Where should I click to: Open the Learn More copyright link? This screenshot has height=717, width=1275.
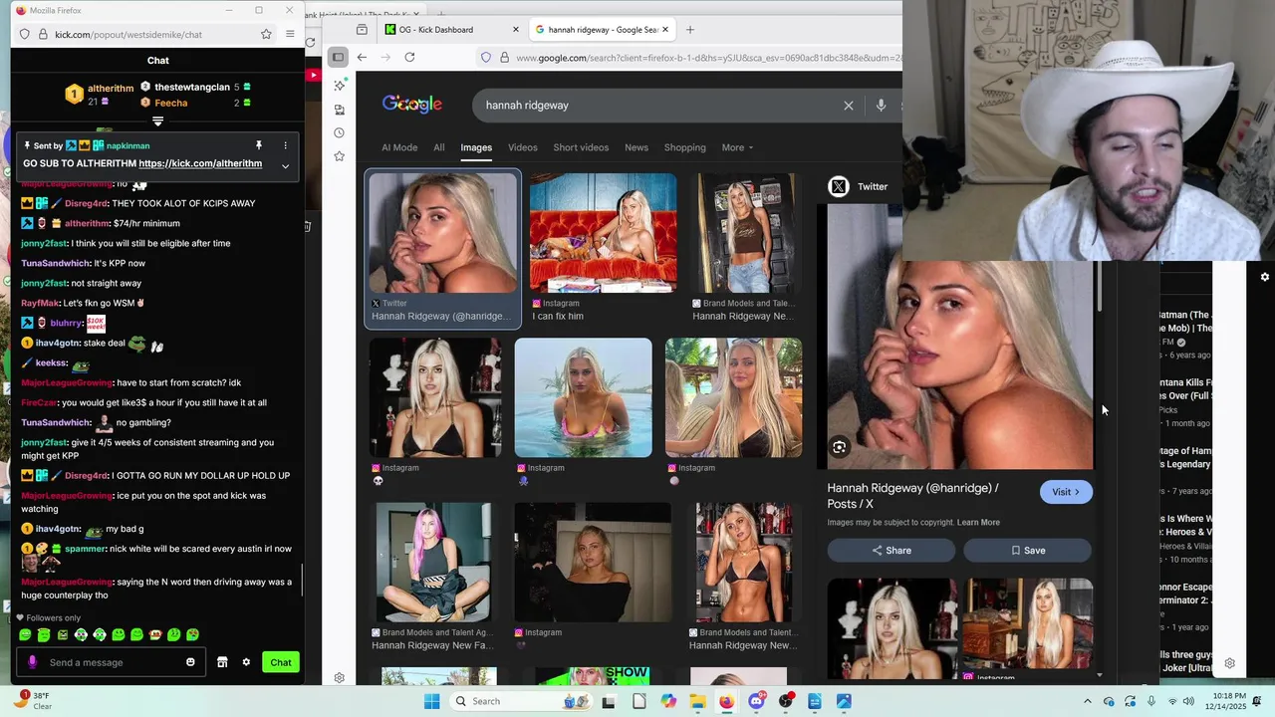point(978,522)
